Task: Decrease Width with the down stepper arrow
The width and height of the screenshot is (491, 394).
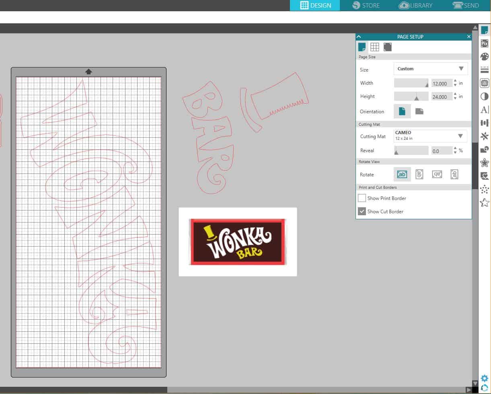Action: coord(455,86)
